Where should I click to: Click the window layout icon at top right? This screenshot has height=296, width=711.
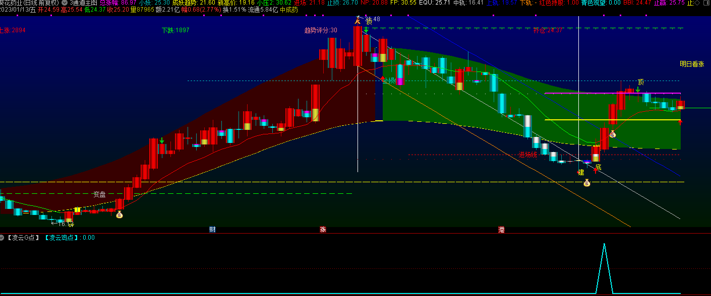click(x=706, y=3)
